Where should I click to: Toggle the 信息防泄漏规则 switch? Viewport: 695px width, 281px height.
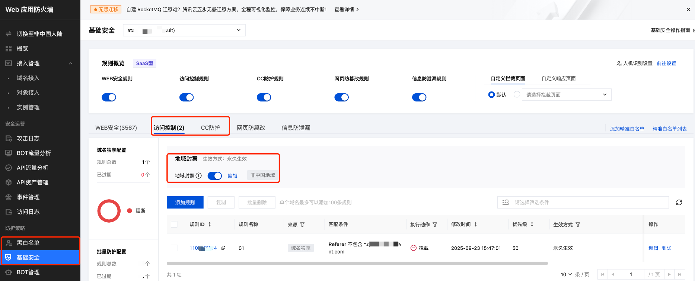[x=419, y=97]
